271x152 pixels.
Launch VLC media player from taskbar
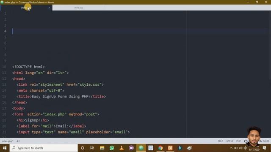click(x=122, y=148)
